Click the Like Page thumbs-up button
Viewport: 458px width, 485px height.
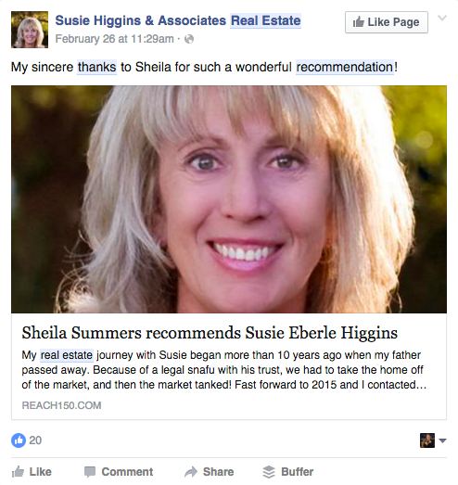point(387,22)
